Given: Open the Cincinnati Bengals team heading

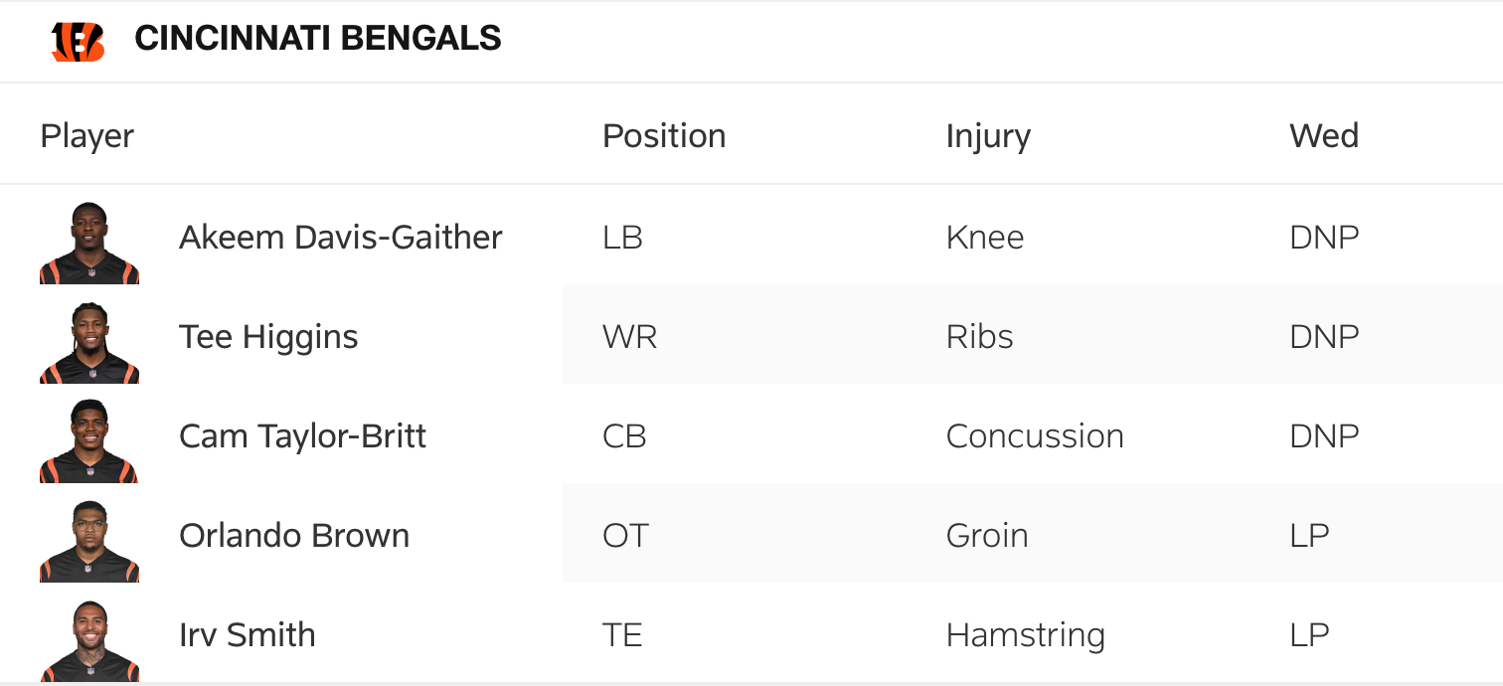Looking at the screenshot, I should (x=318, y=39).
